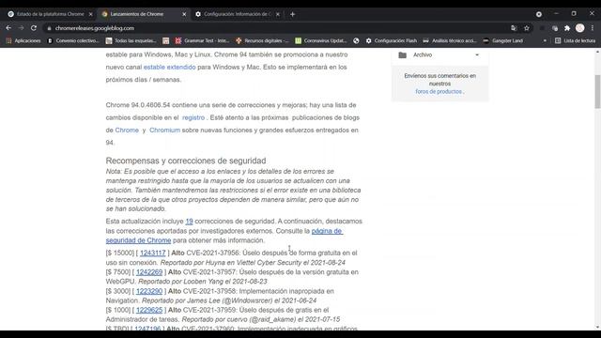Click the scrollbar up arrow

tap(597, 52)
